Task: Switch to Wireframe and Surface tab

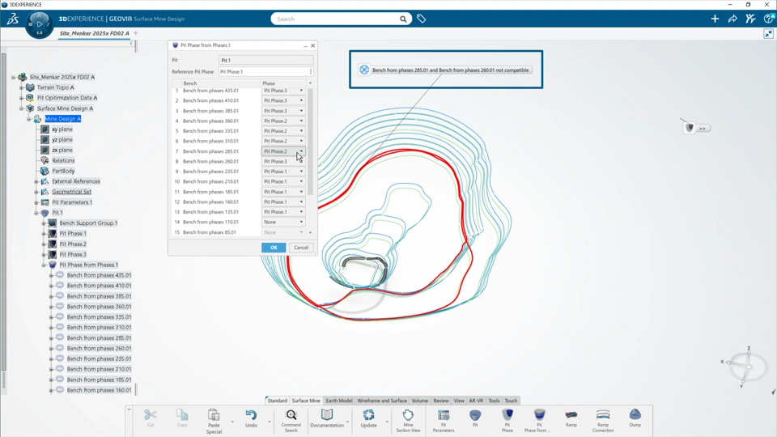Action: [382, 401]
